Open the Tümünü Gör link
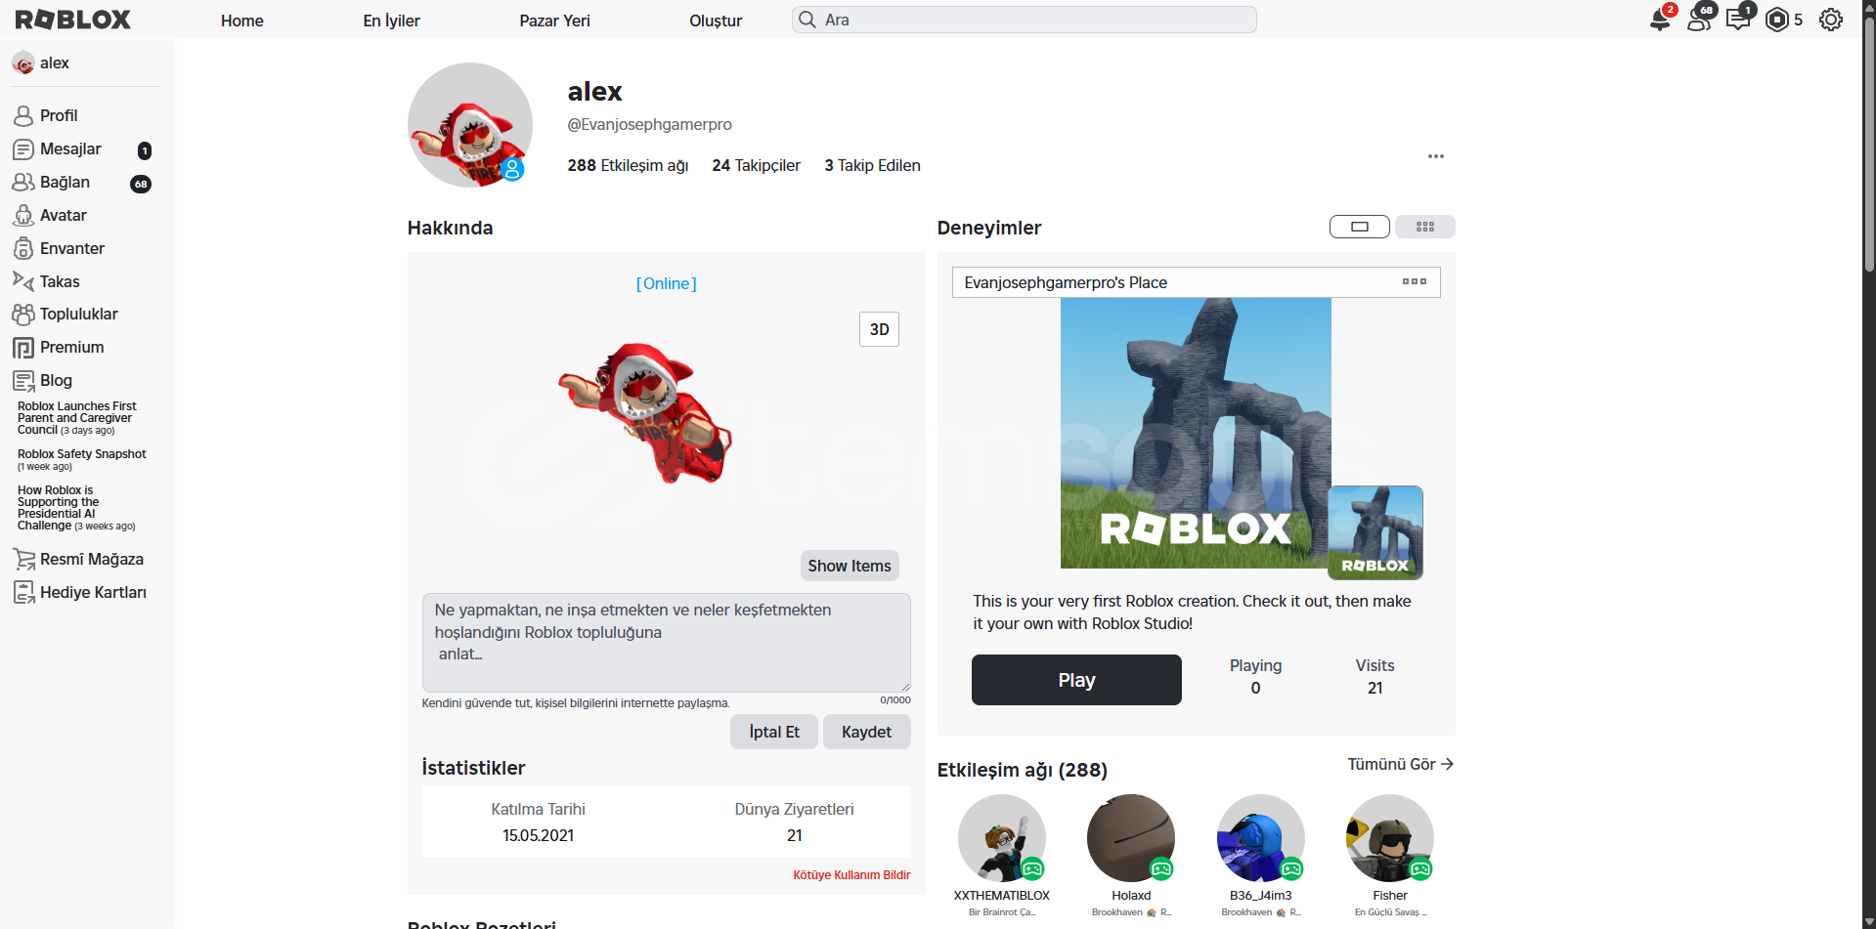Viewport: 1876px width, 929px height. [1401, 764]
